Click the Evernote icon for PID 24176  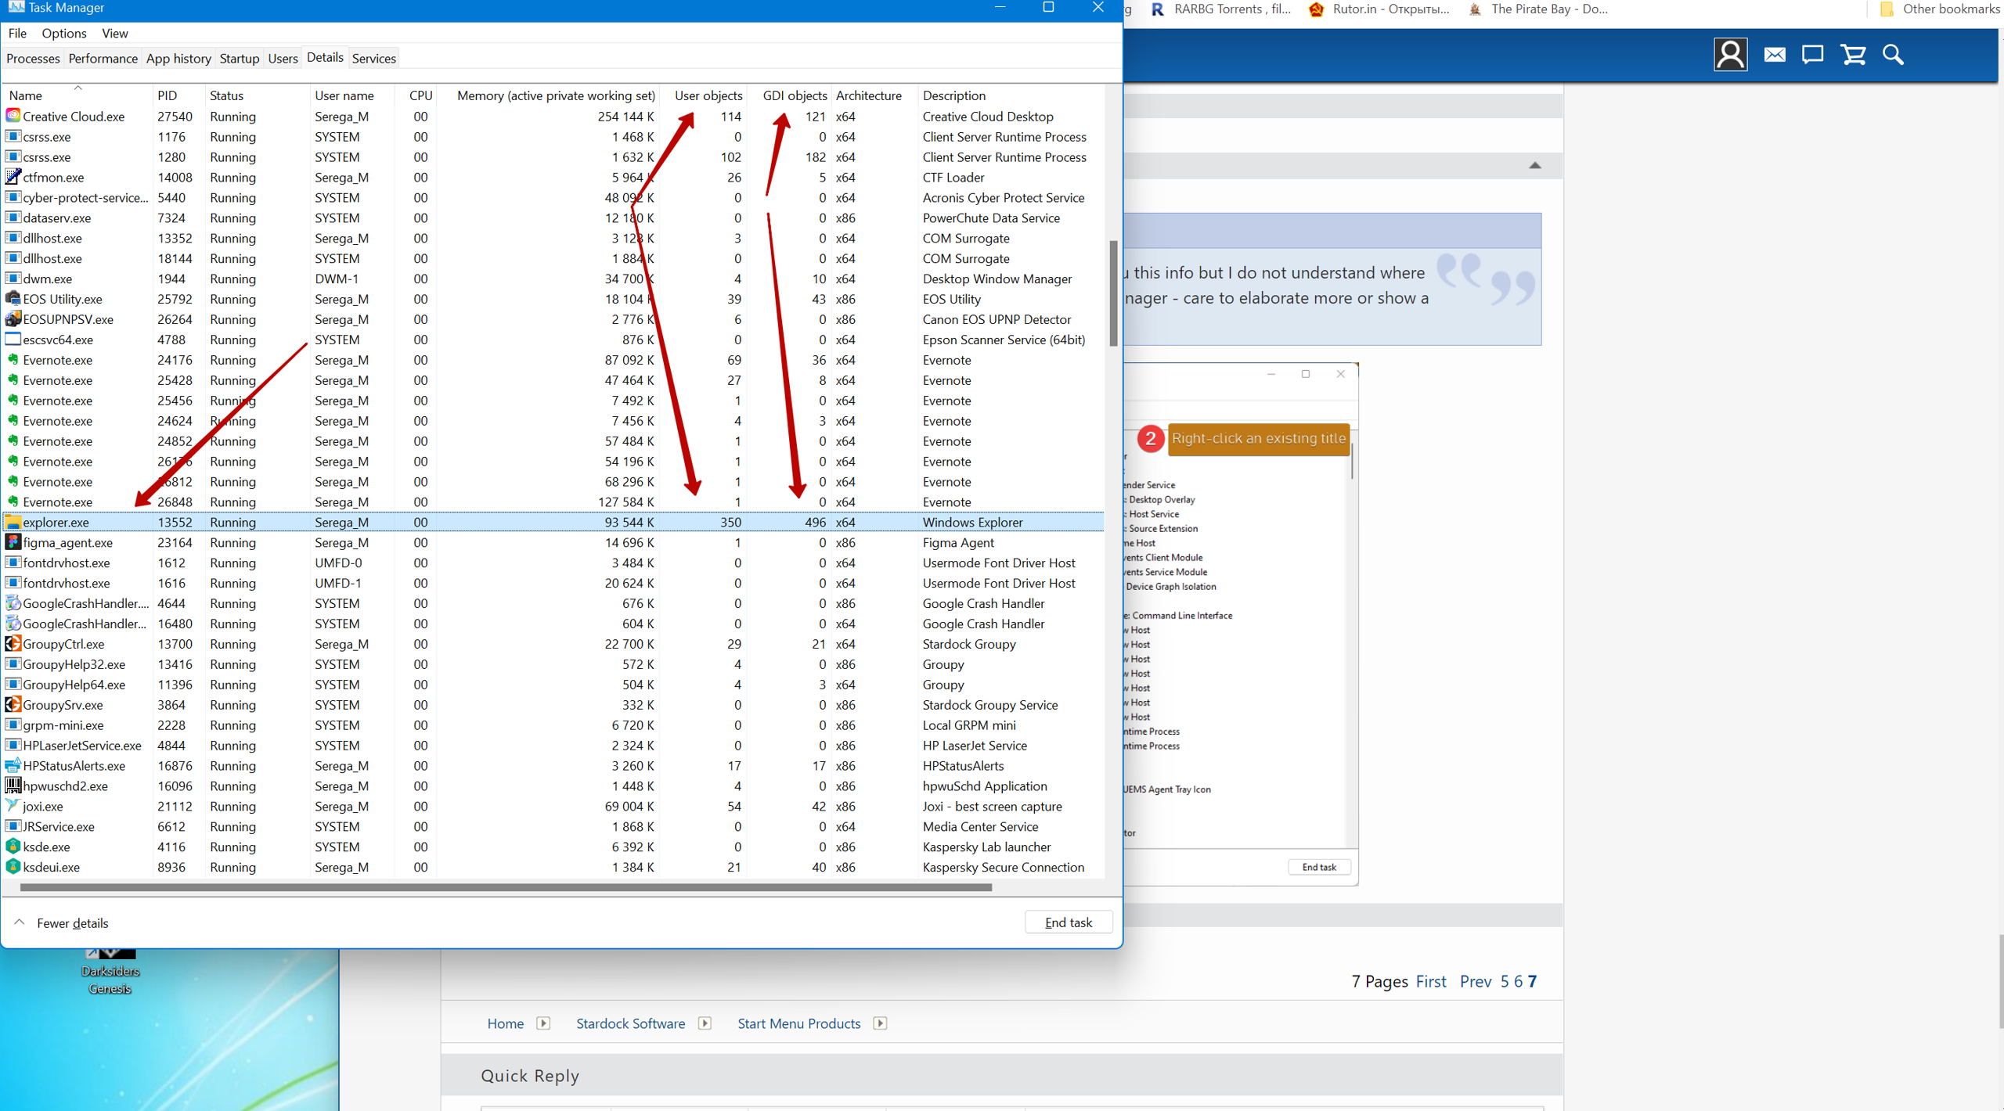13,360
